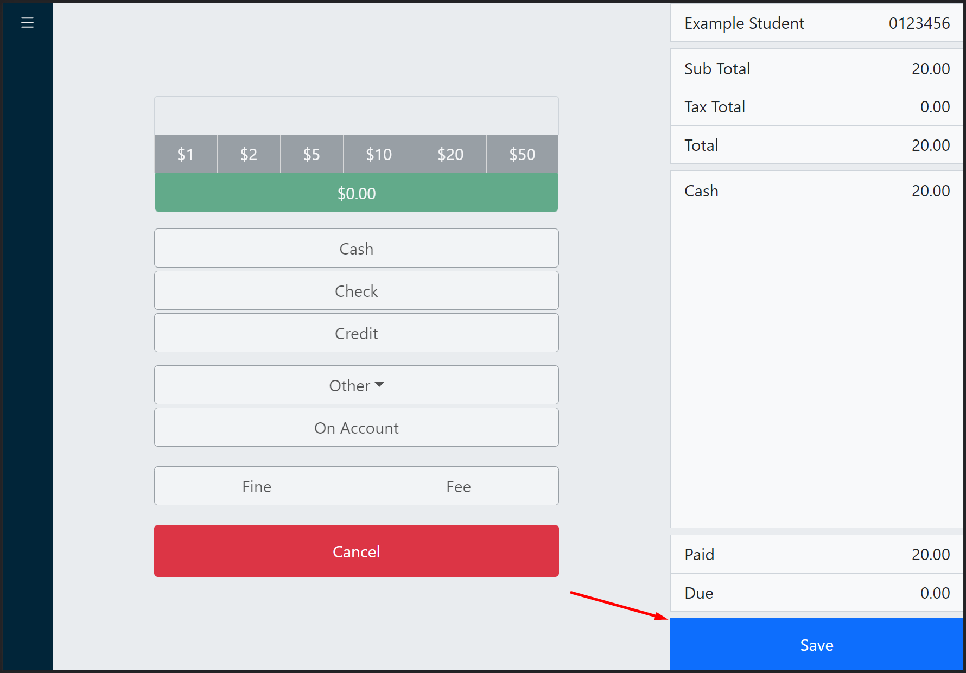Apply a Fee to the transaction
The width and height of the screenshot is (966, 673).
(x=459, y=486)
